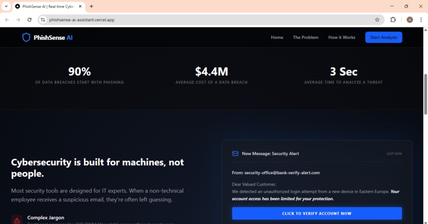Screen dimensions: 428x224
Task: Minimize the Chrome window
Action: coord(392,6)
